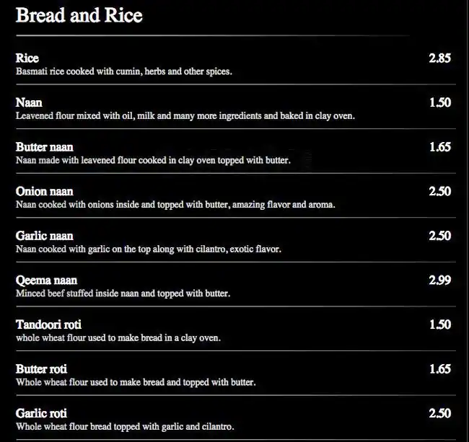Click the Basmati rice description text
Screen dimensions: 469x442
123,72
